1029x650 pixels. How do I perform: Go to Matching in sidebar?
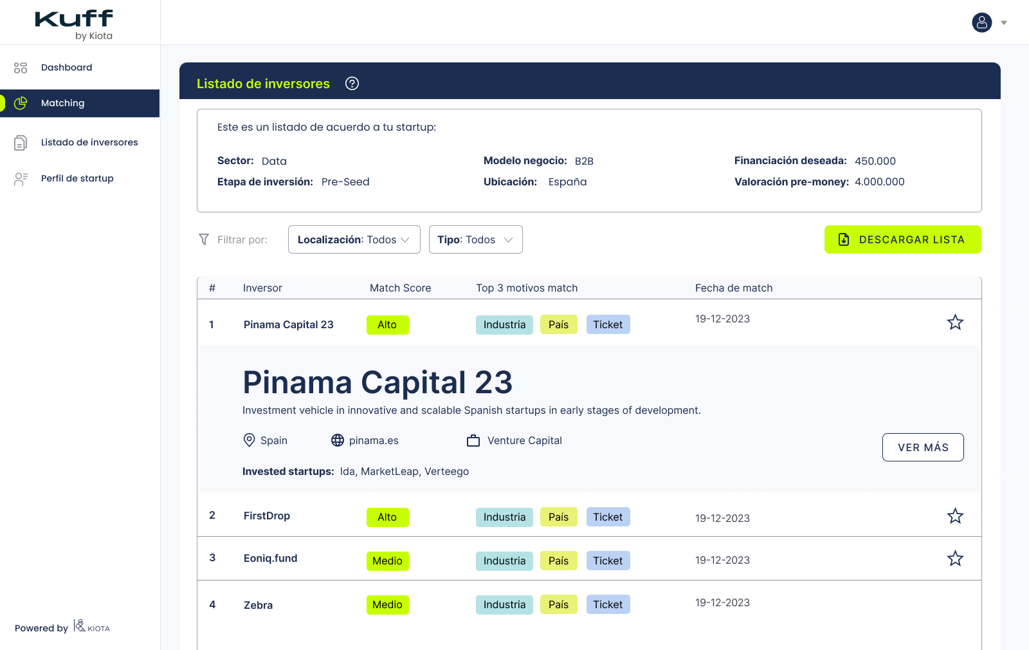pyautogui.click(x=62, y=103)
